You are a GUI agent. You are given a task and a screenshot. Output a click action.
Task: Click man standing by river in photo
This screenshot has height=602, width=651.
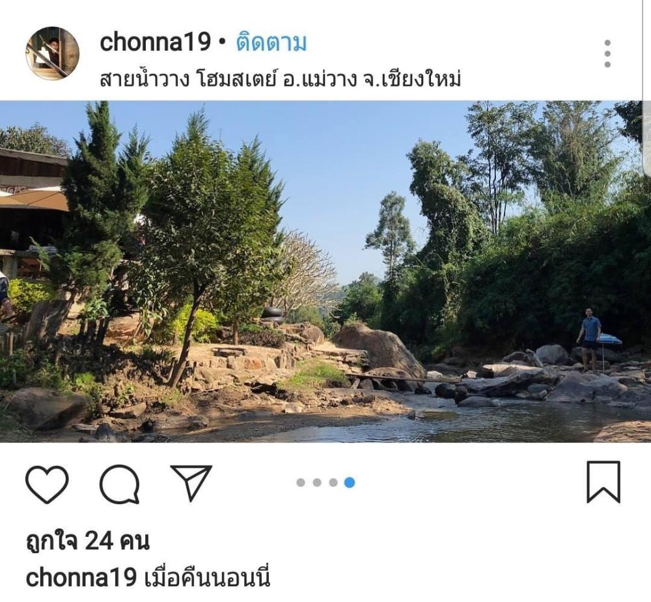590,340
